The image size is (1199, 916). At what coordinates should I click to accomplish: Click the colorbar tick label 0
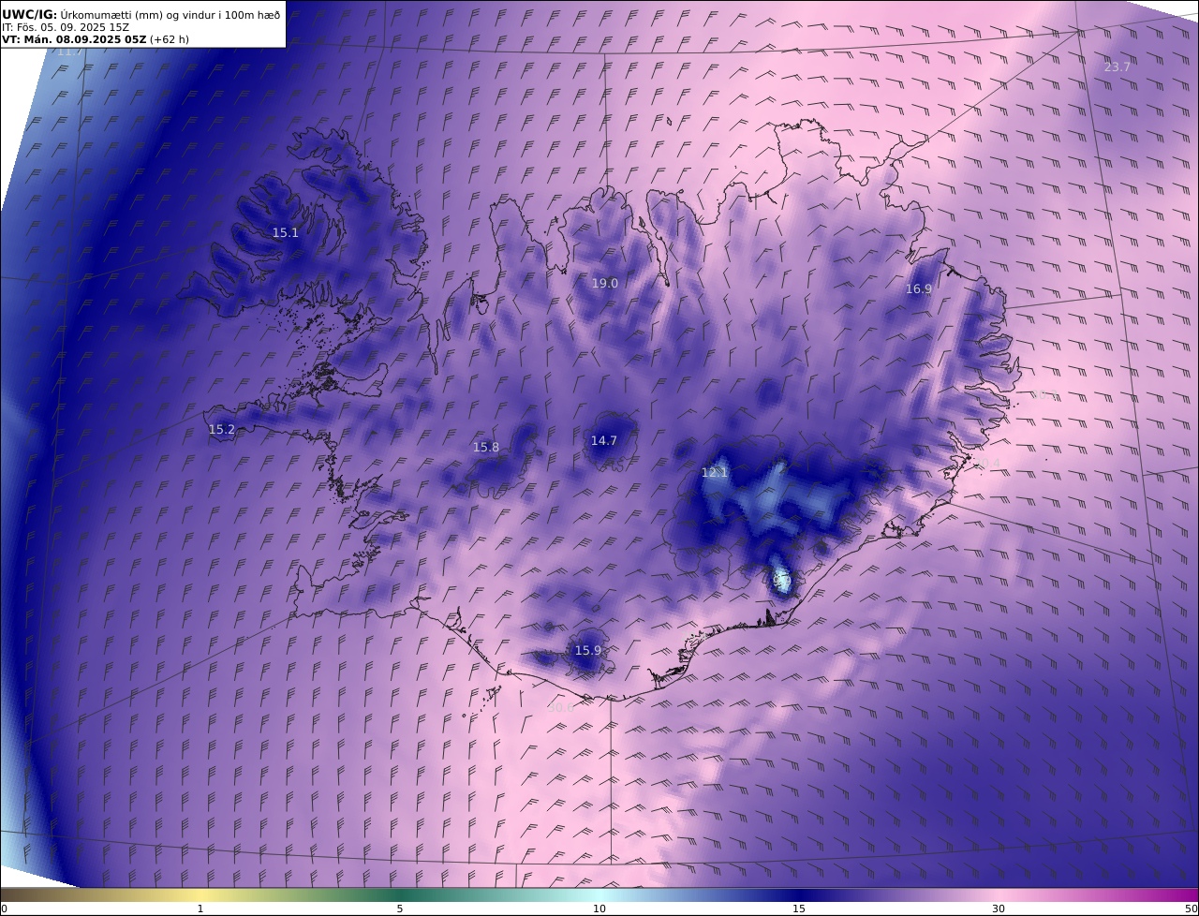(x=4, y=909)
